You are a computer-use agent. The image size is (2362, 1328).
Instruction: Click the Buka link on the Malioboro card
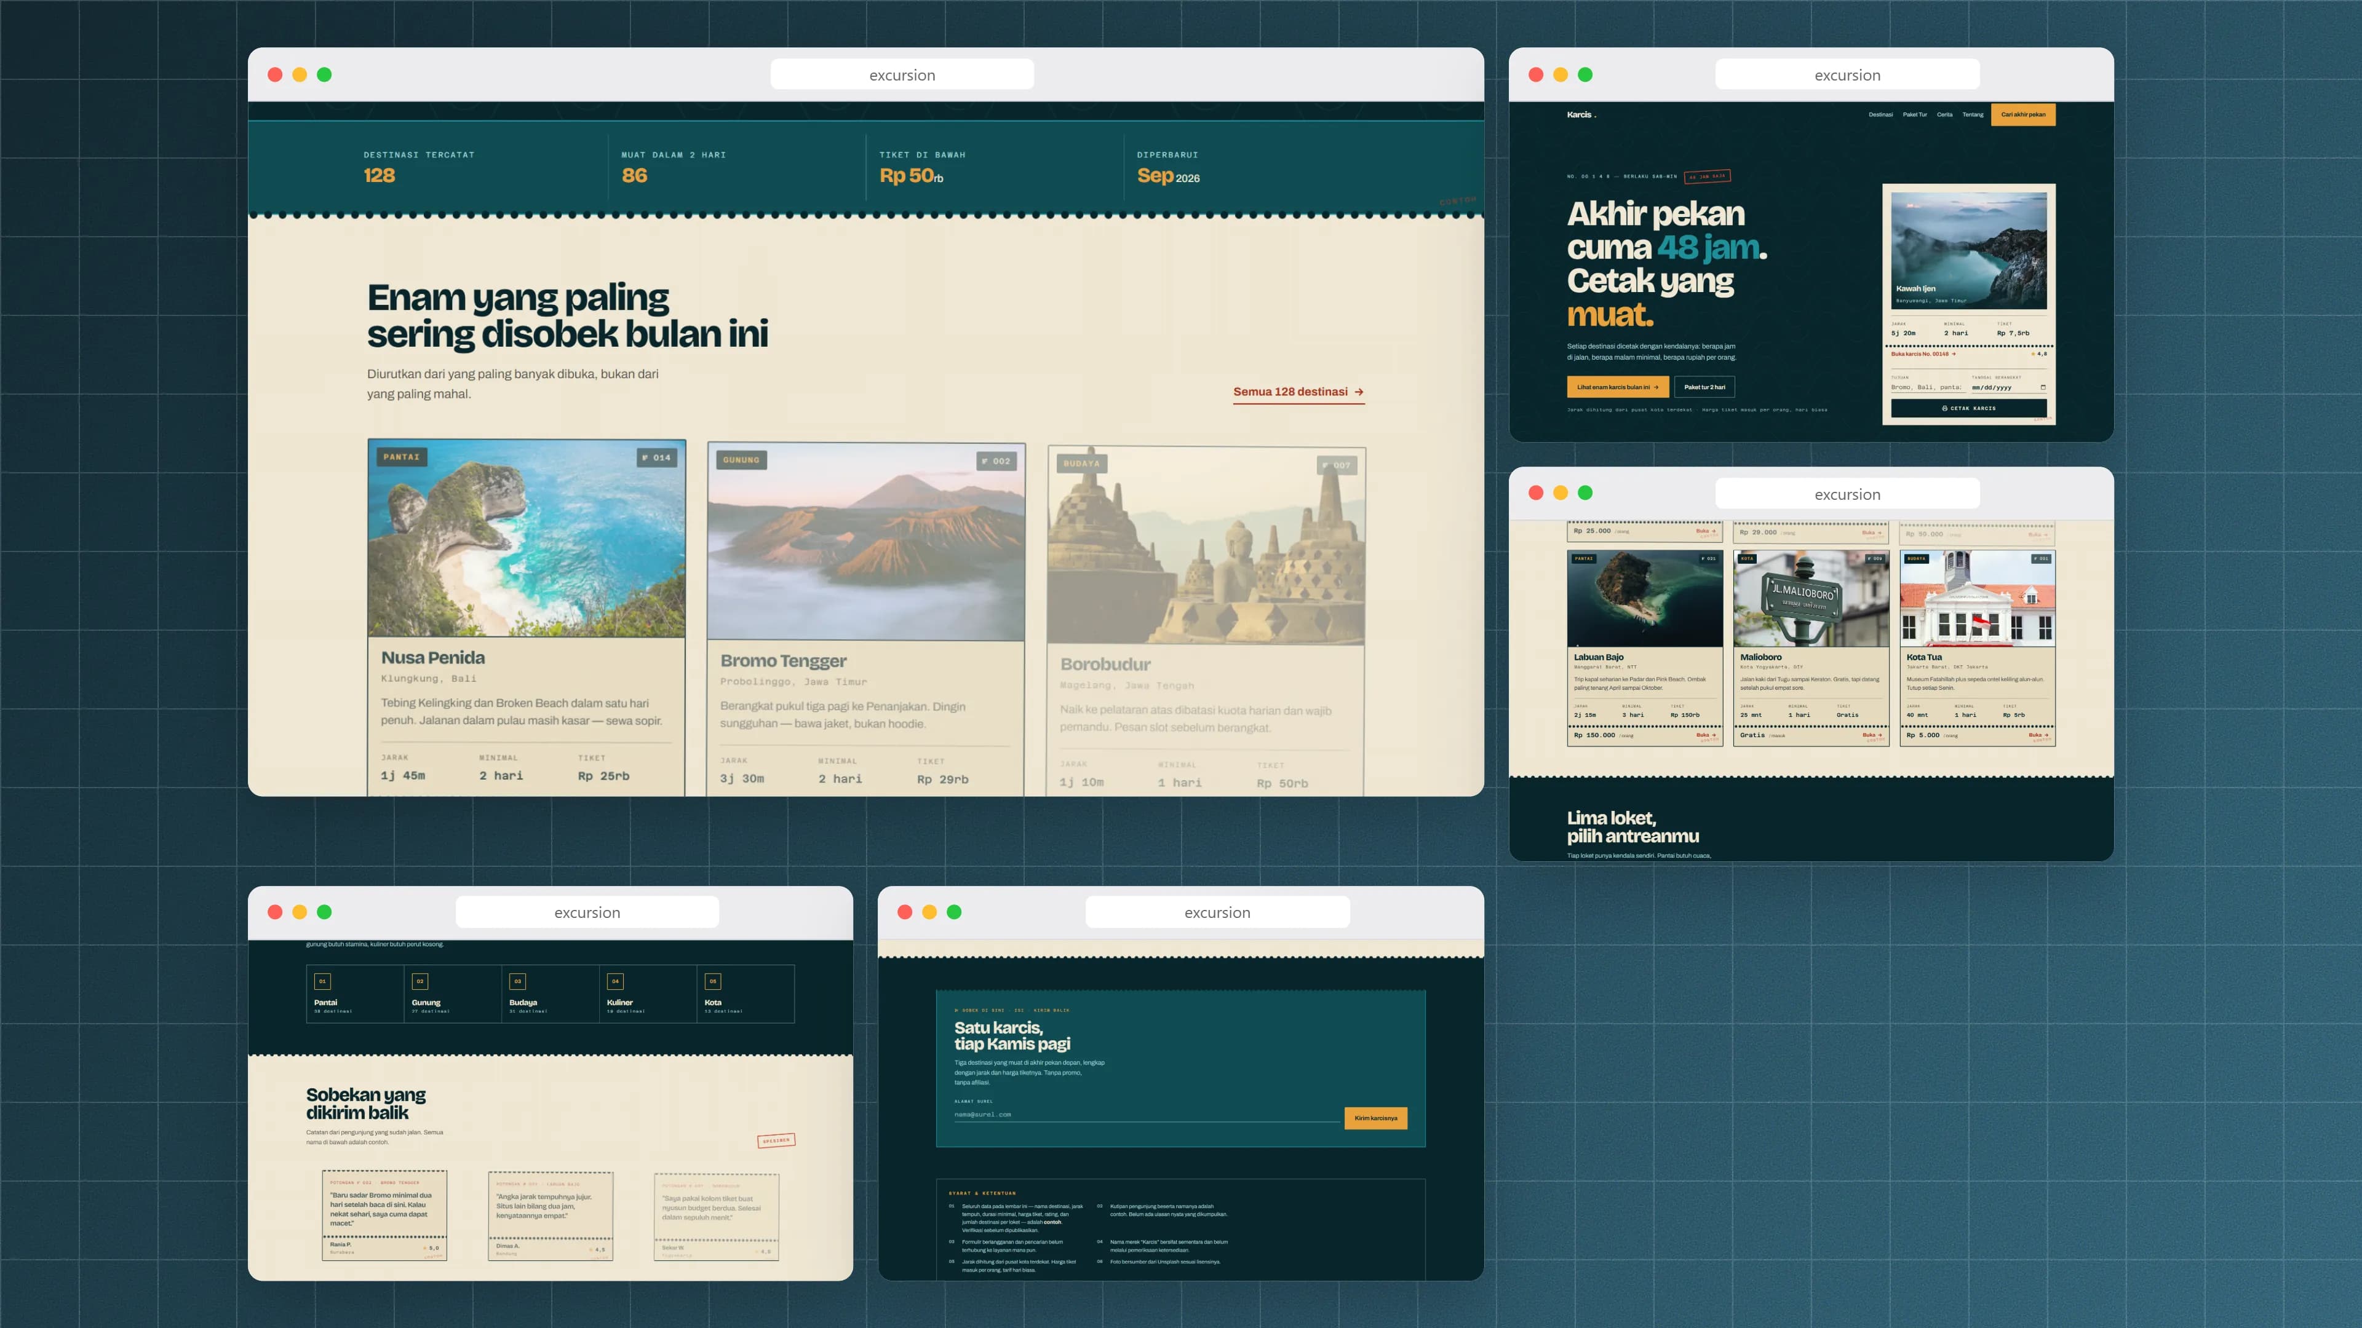coord(1871,735)
